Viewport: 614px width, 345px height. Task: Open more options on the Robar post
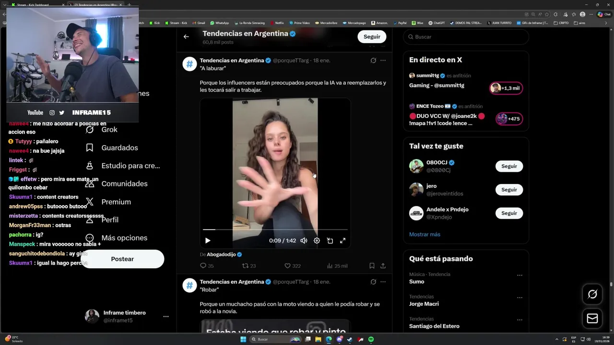click(383, 282)
